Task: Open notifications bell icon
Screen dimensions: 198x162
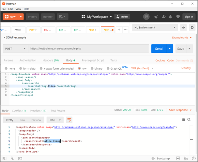Action: pyautogui.click(x=171, y=17)
